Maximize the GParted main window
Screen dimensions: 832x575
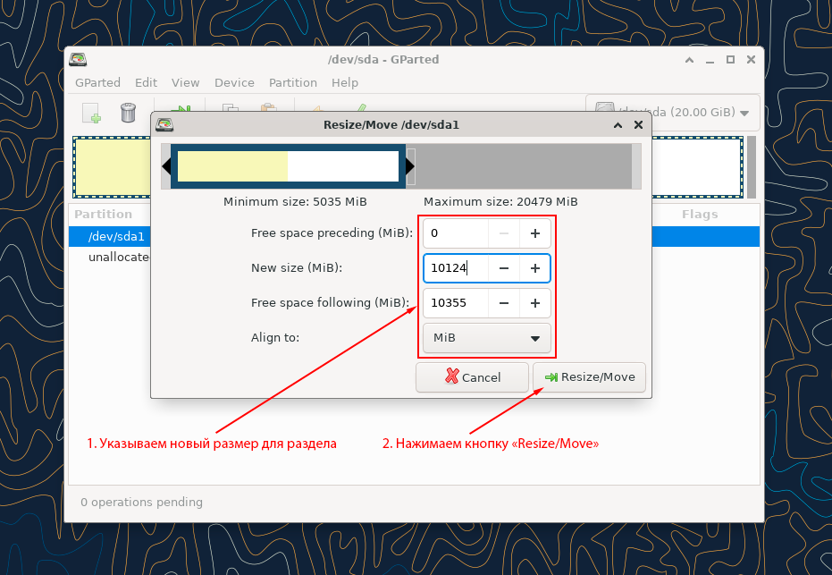coord(731,59)
